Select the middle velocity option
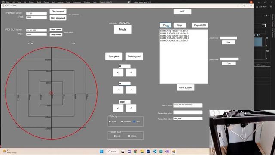Screen dimensions: 275x155 (122, 121)
